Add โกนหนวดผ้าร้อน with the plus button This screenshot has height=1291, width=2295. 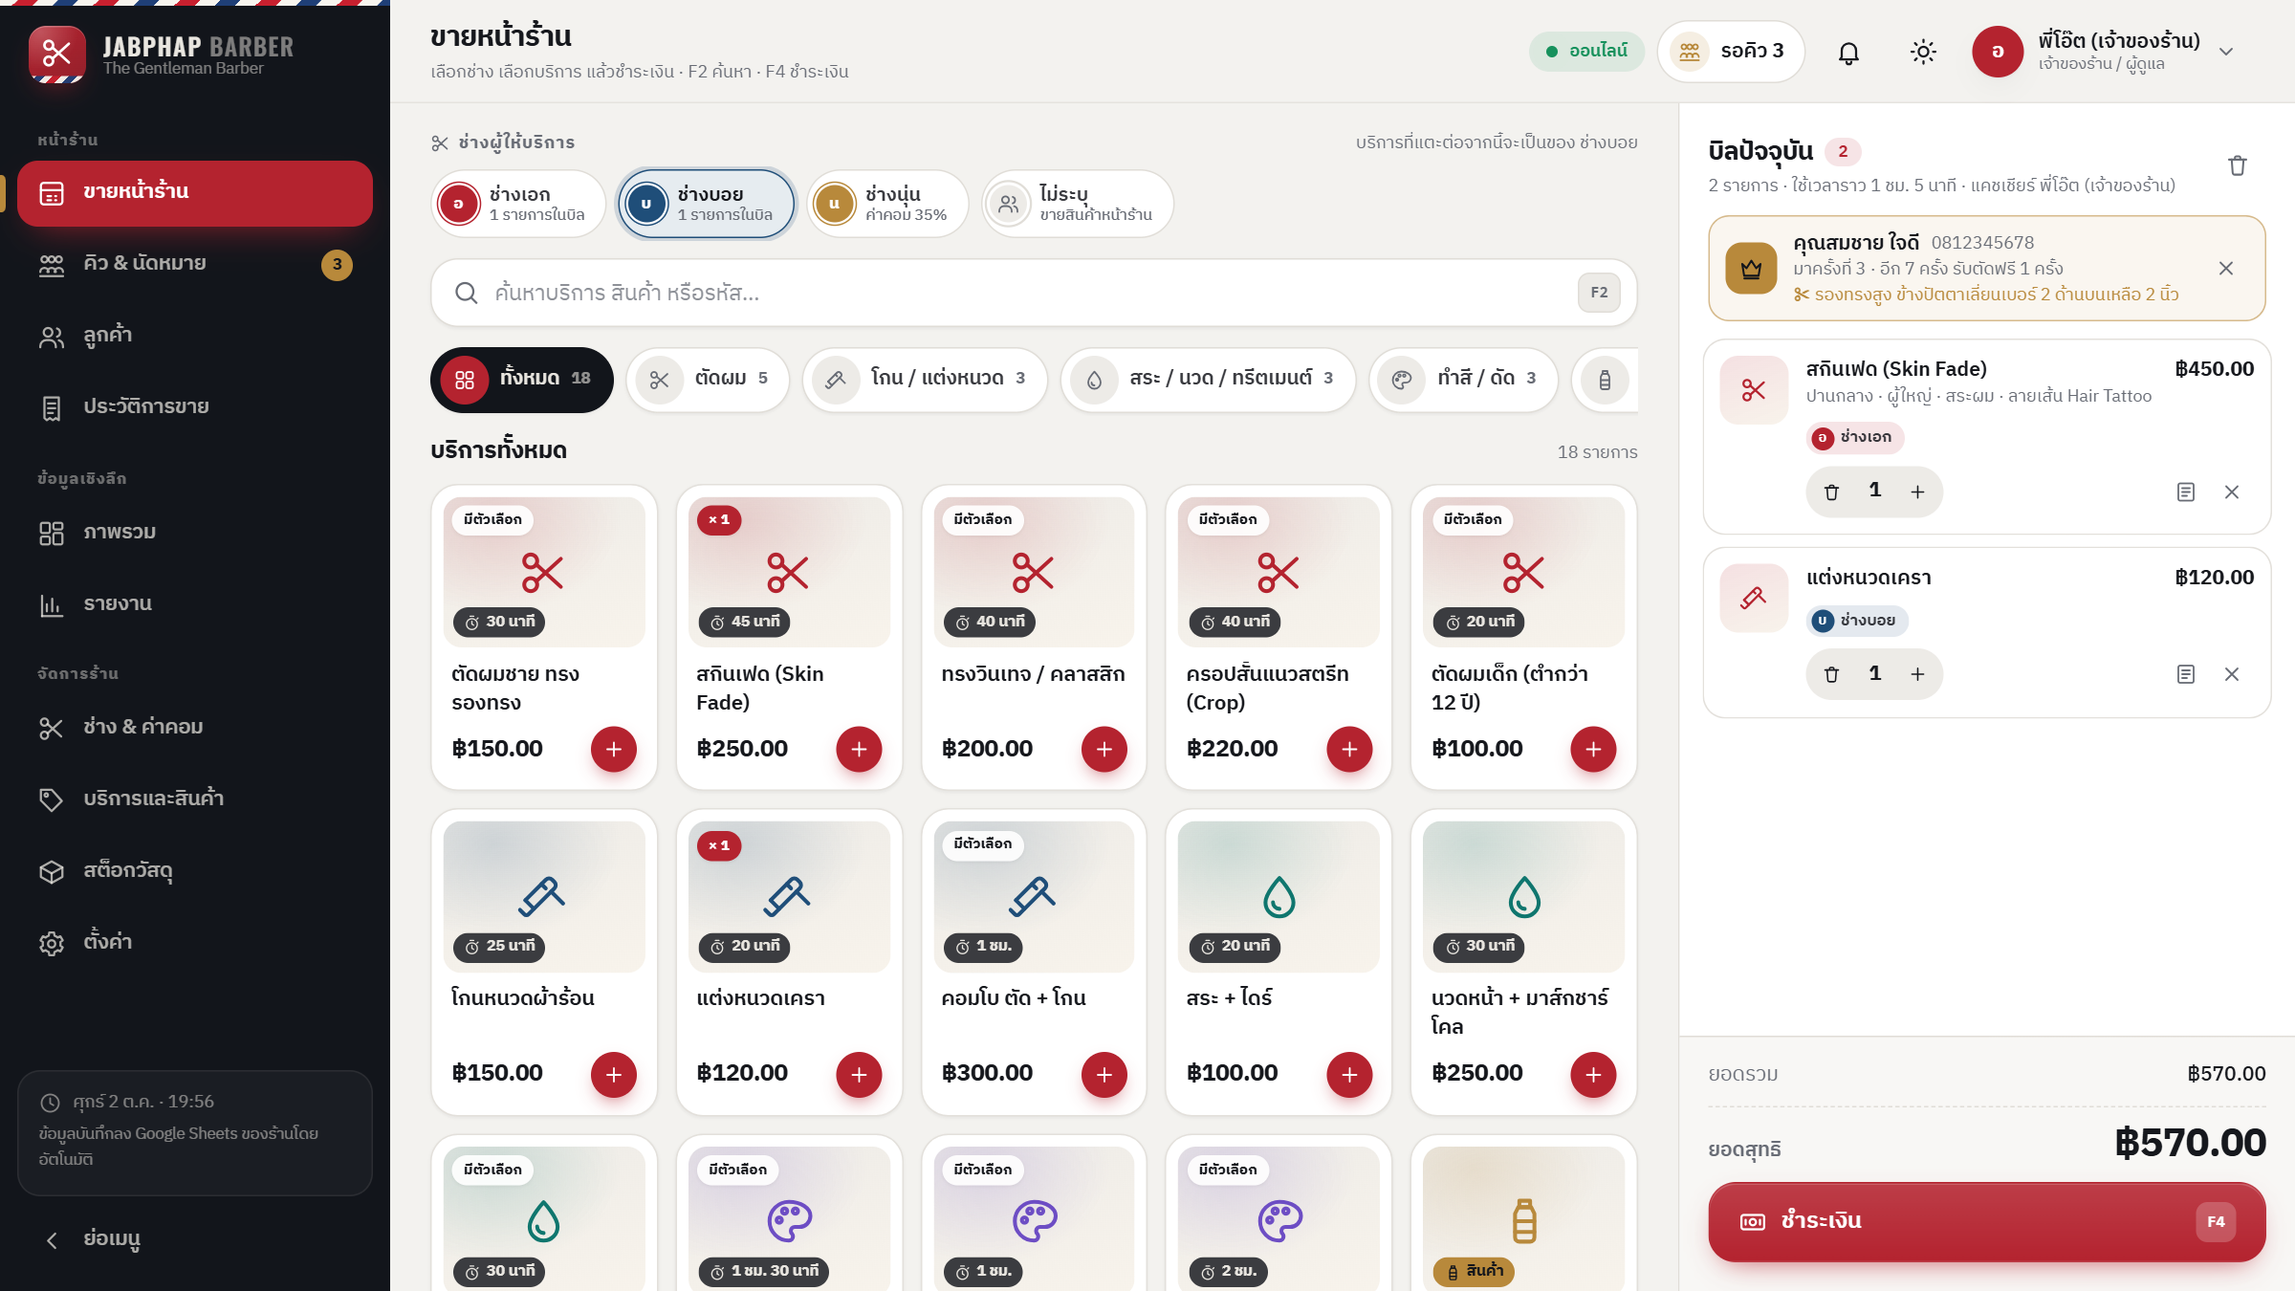[614, 1075]
